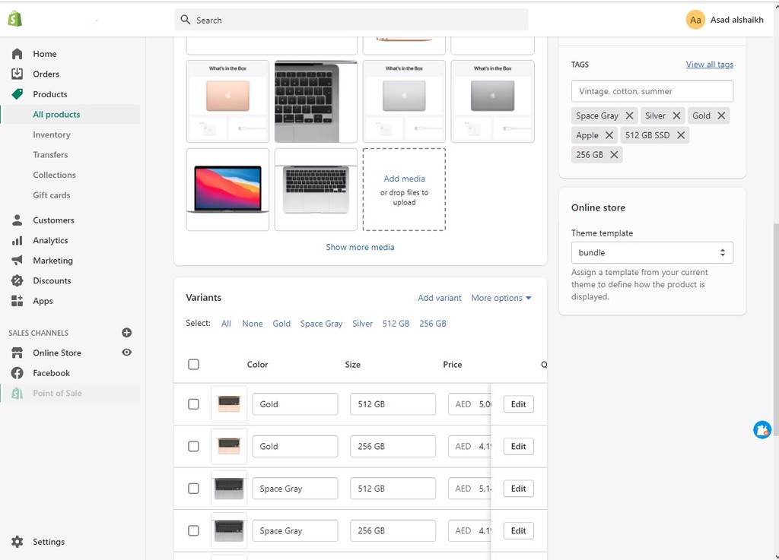Click the Discounts badge icon
This screenshot has width=779, height=560.
point(17,280)
